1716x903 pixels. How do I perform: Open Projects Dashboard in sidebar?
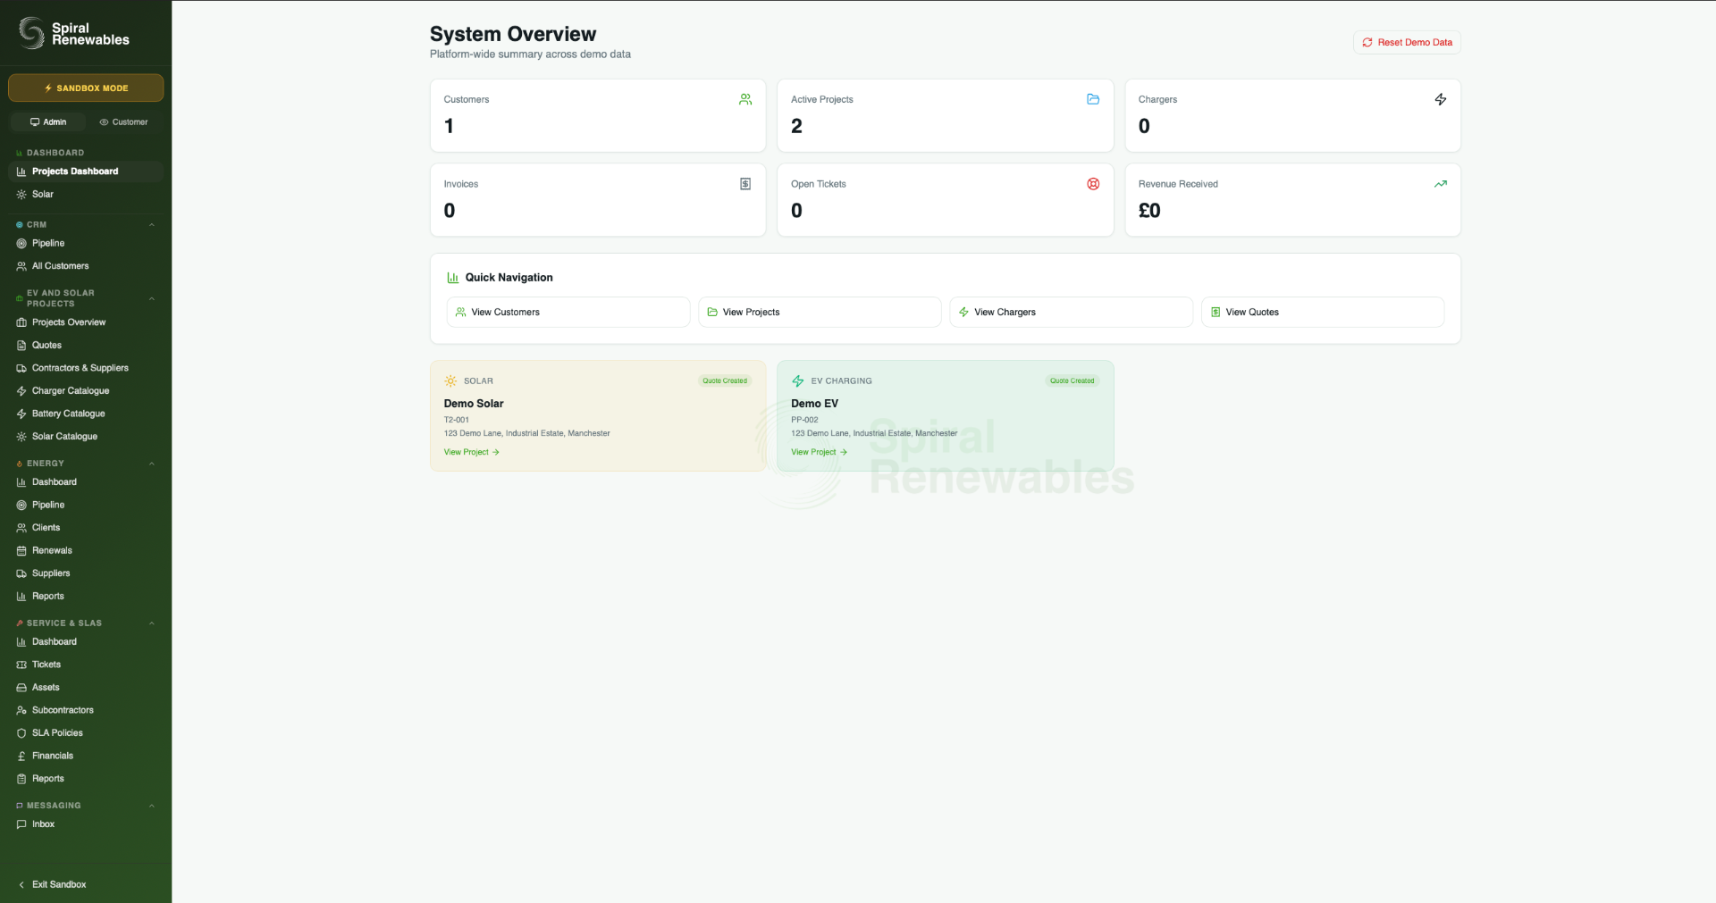click(86, 171)
